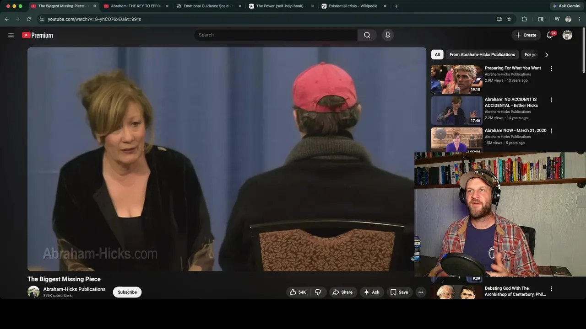Image resolution: width=586 pixels, height=329 pixels.
Task: Click the Ask Gemini button
Action: pos(566,6)
